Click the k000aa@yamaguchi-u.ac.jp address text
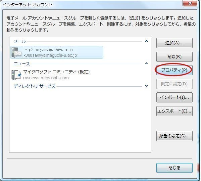201x181 pixels. point(50,55)
